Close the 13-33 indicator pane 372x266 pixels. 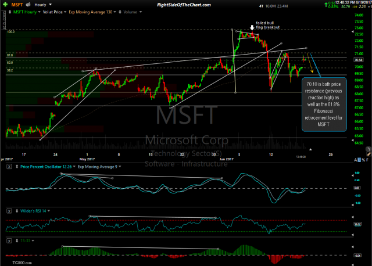pos(9,241)
